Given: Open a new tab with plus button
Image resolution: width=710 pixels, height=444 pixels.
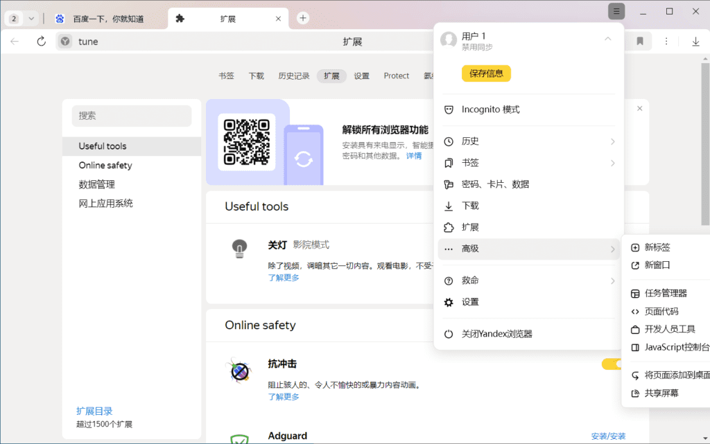Looking at the screenshot, I should [303, 18].
